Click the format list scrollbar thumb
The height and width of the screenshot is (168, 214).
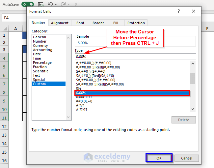tap(193, 78)
